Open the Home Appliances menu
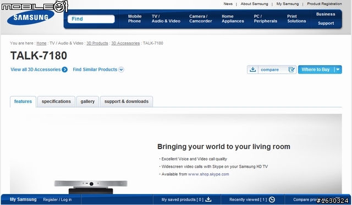This screenshot has width=352, height=205. 233,19
